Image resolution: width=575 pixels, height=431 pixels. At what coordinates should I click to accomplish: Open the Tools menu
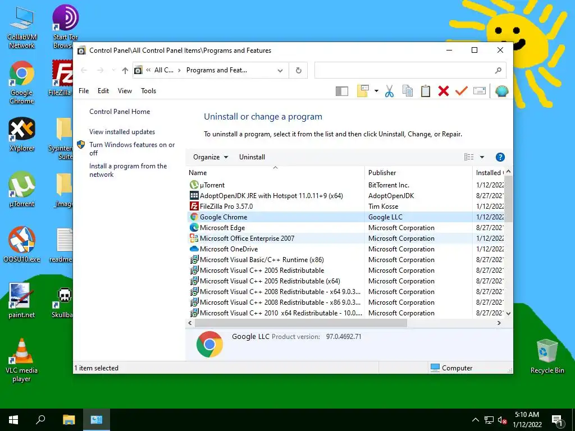(148, 91)
